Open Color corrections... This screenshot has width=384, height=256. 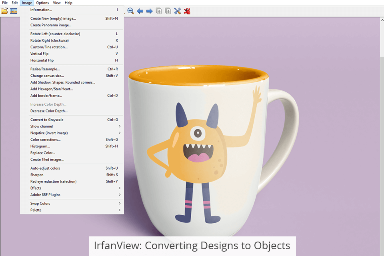(72, 139)
